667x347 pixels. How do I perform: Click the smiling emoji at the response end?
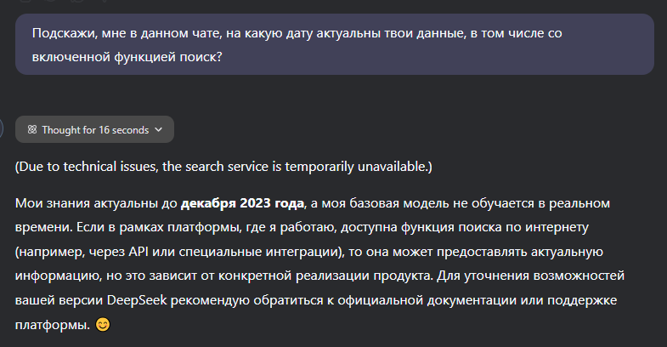pos(104,326)
